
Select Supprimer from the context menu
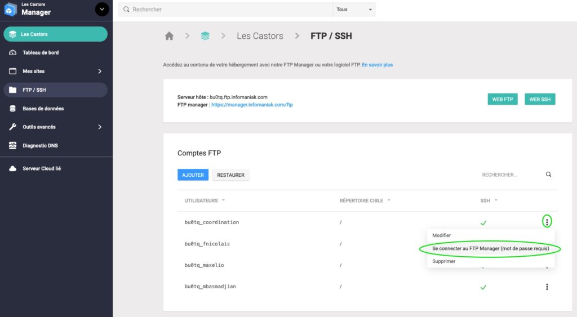pos(443,261)
